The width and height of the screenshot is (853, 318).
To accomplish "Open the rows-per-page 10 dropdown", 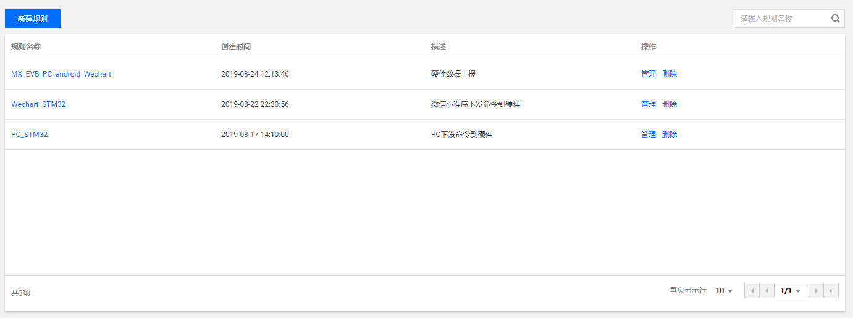I will click(724, 290).
